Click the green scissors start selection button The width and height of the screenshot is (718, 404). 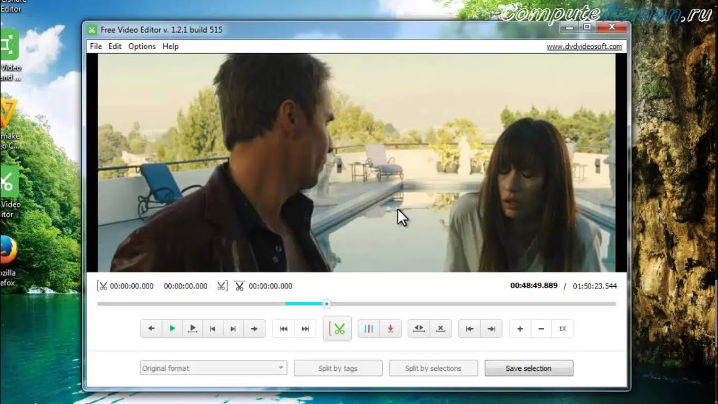point(337,329)
